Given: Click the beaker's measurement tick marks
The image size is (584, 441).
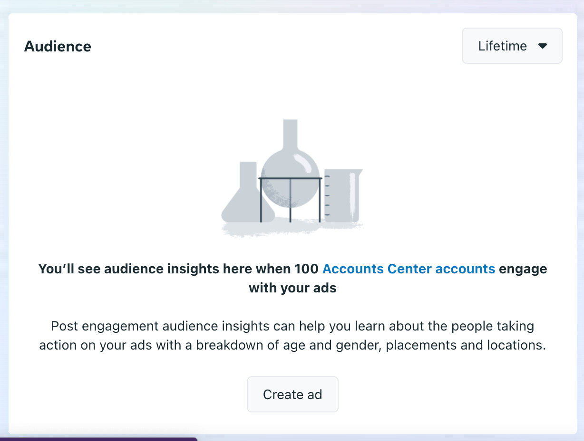Looking at the screenshot, I should pos(328,195).
